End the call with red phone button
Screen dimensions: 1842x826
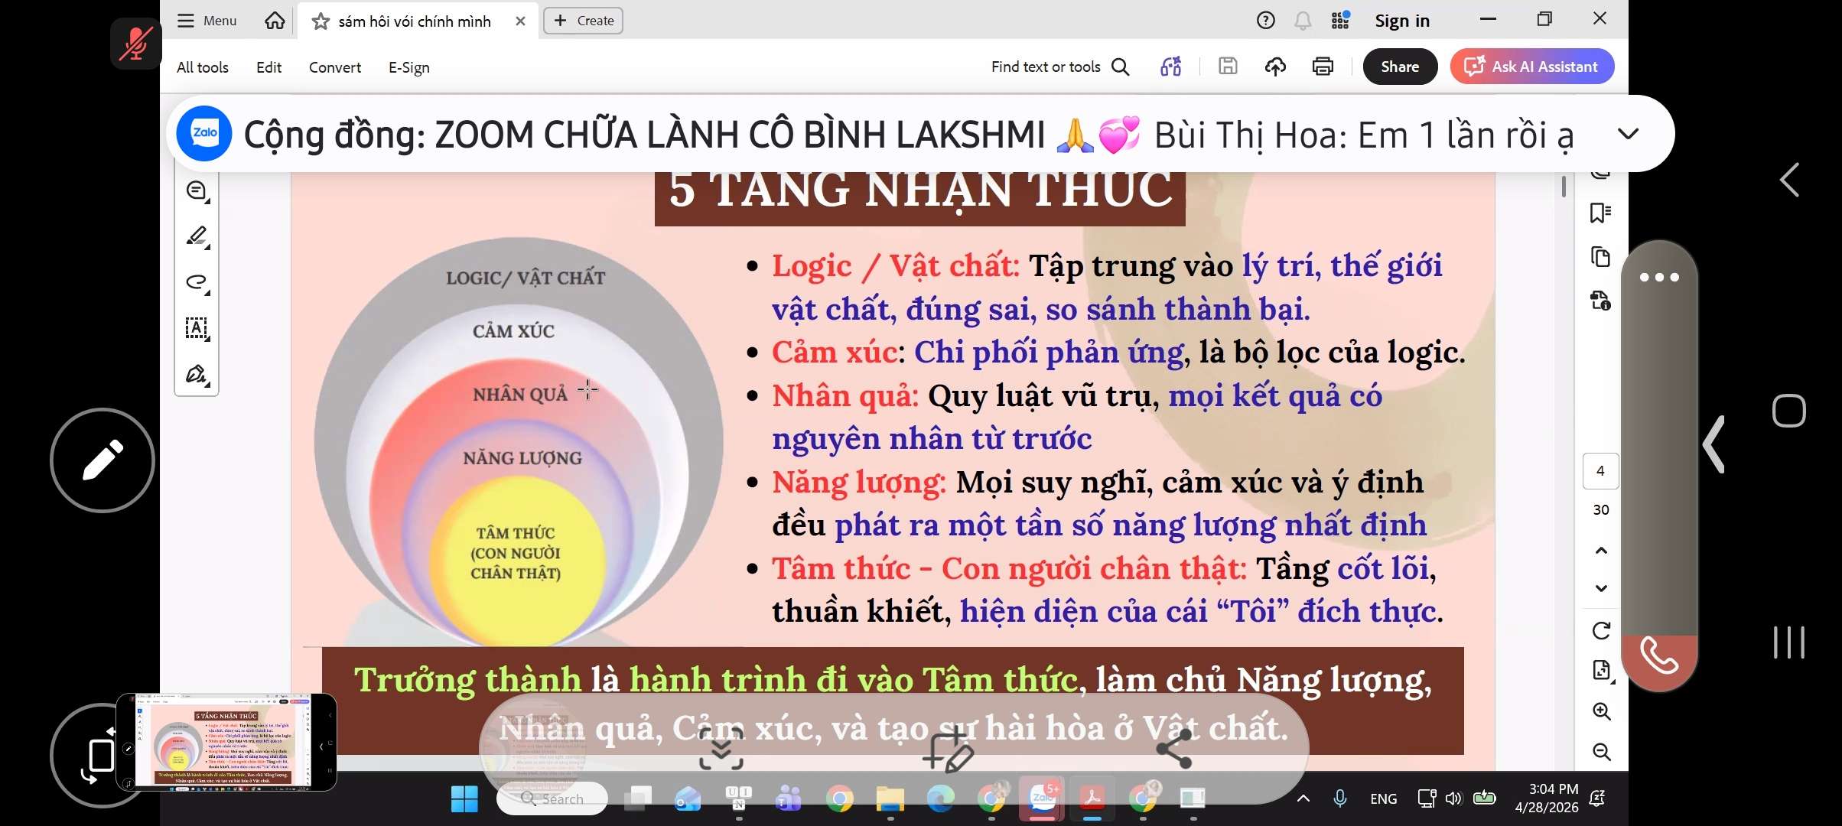pyautogui.click(x=1659, y=656)
